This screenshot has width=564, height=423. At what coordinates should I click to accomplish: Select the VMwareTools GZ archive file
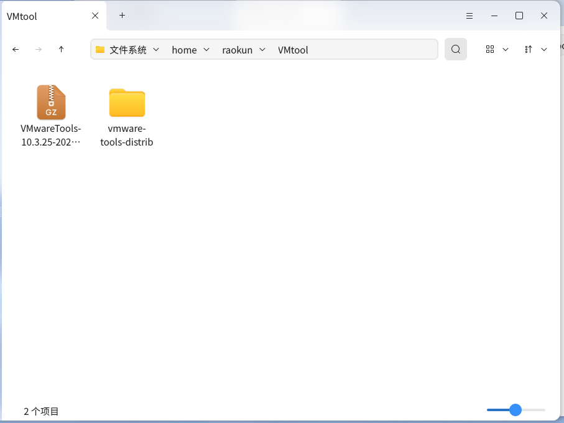(51, 102)
